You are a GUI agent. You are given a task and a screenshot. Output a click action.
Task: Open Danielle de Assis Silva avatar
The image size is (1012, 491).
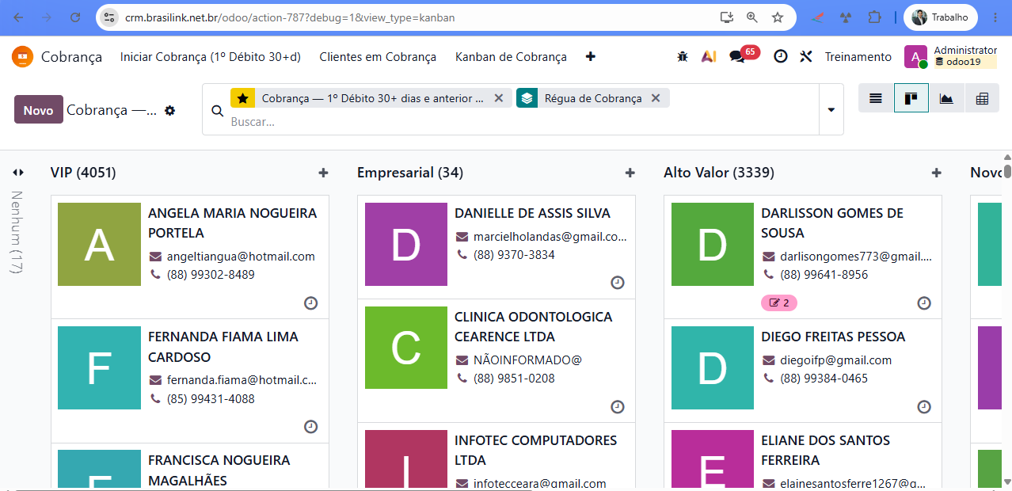[406, 245]
